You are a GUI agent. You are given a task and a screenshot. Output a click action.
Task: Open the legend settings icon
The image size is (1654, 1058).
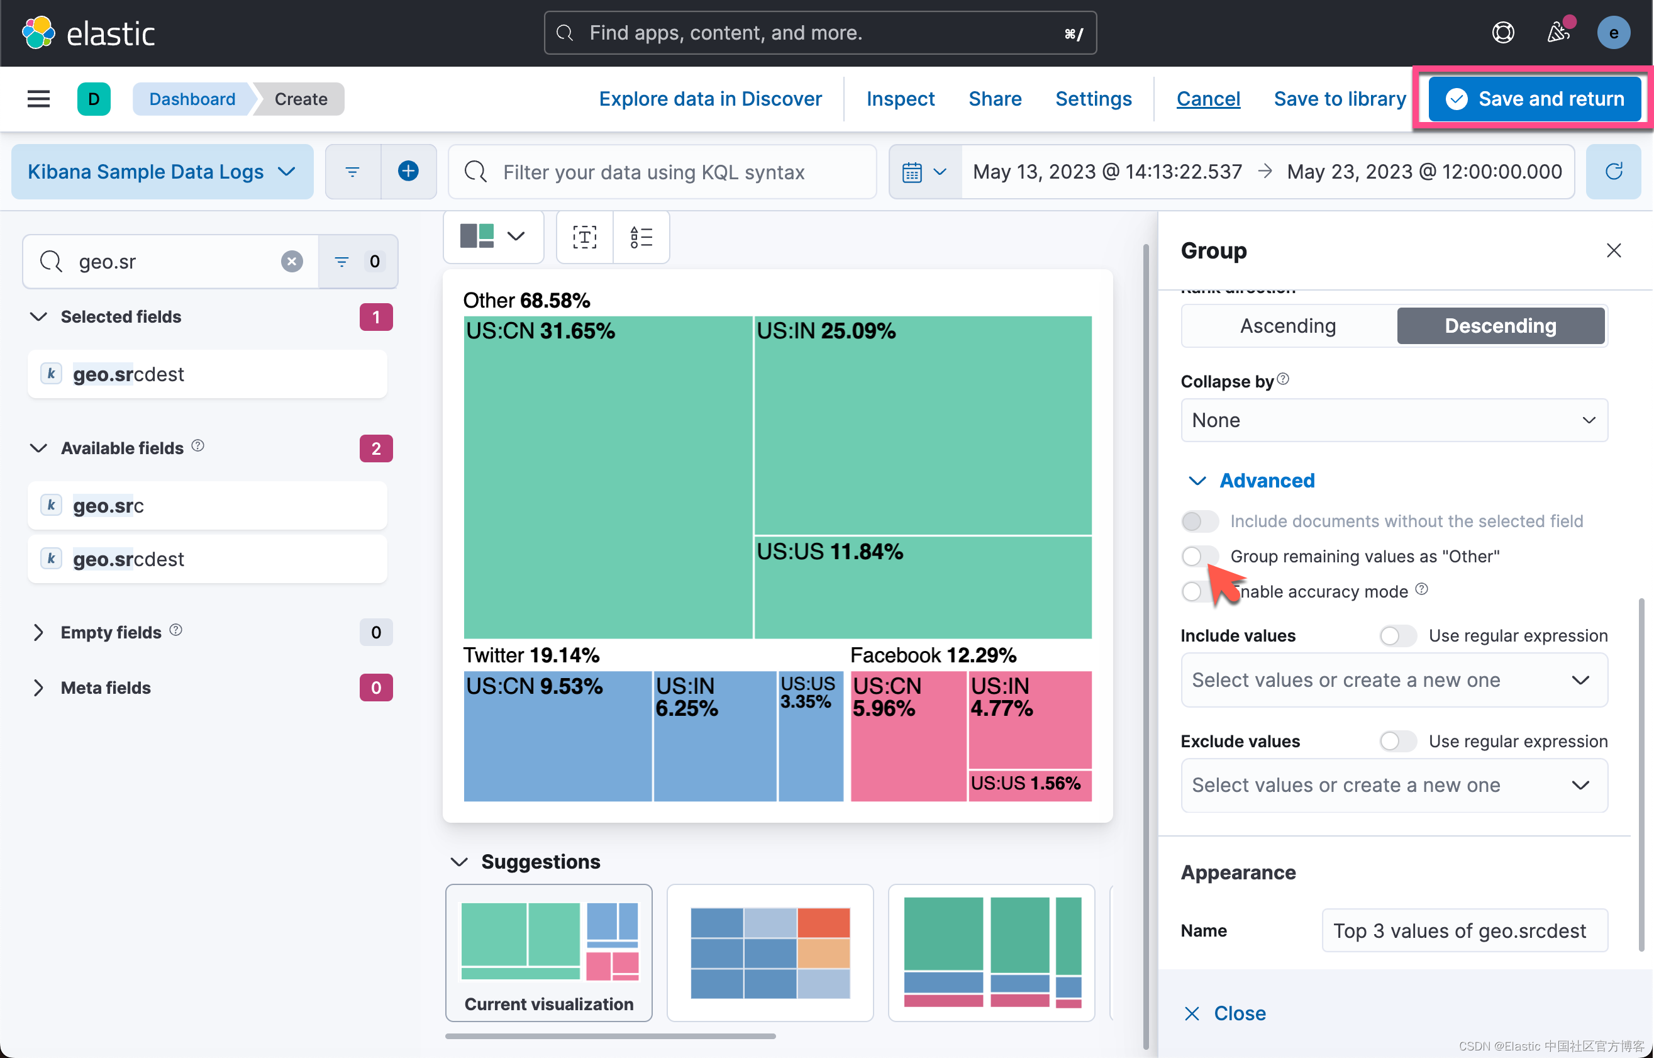tap(641, 237)
